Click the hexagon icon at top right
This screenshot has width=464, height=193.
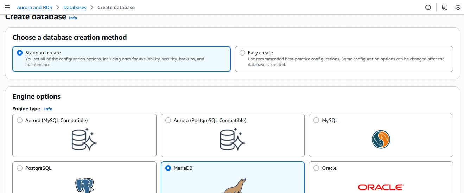(458, 7)
